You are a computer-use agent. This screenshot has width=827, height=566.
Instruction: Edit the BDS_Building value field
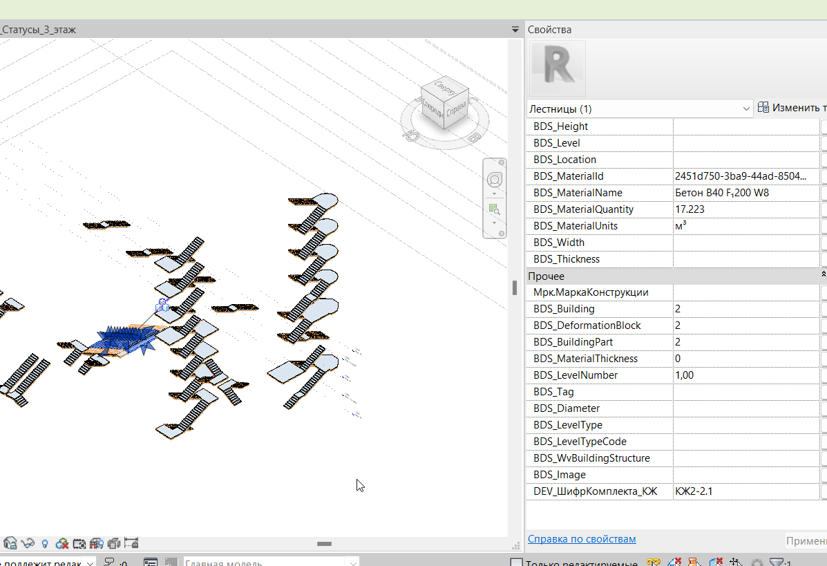click(x=746, y=309)
